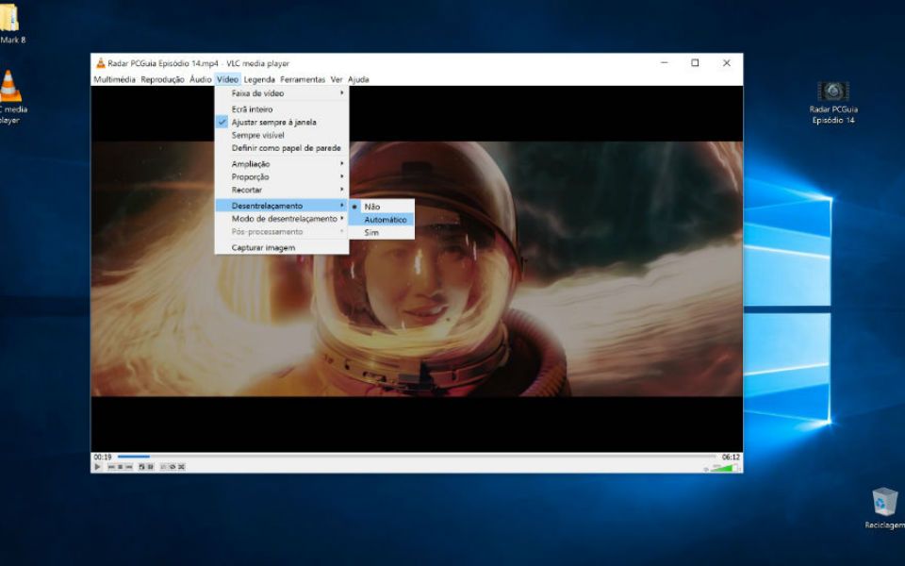
Task: Toggle Ecrã inteiro in the Vídeo menu
Action: (x=282, y=109)
